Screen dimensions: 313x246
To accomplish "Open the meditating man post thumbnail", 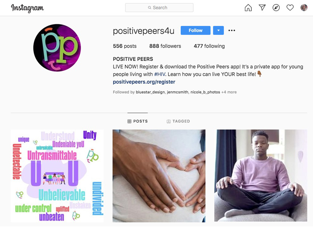I will [x=261, y=176].
